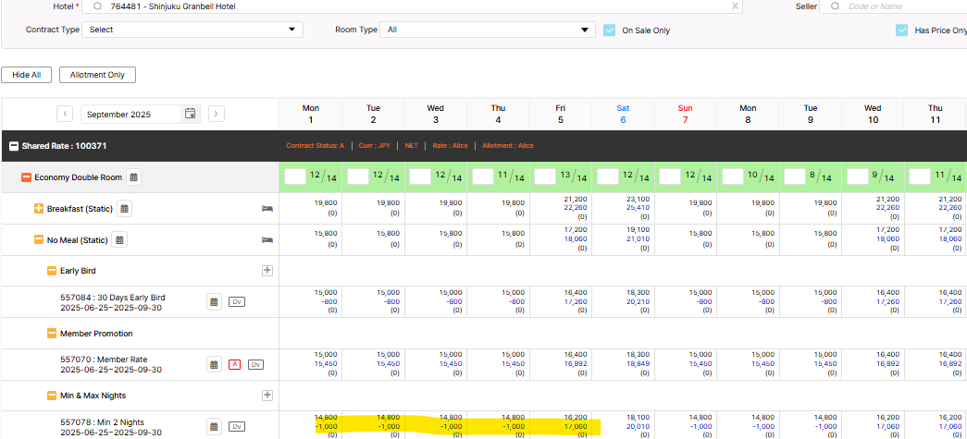
Task: Open the Room Type dropdown
Action: coord(489,30)
